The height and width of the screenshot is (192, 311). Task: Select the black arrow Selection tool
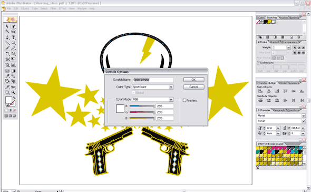pos(7,26)
